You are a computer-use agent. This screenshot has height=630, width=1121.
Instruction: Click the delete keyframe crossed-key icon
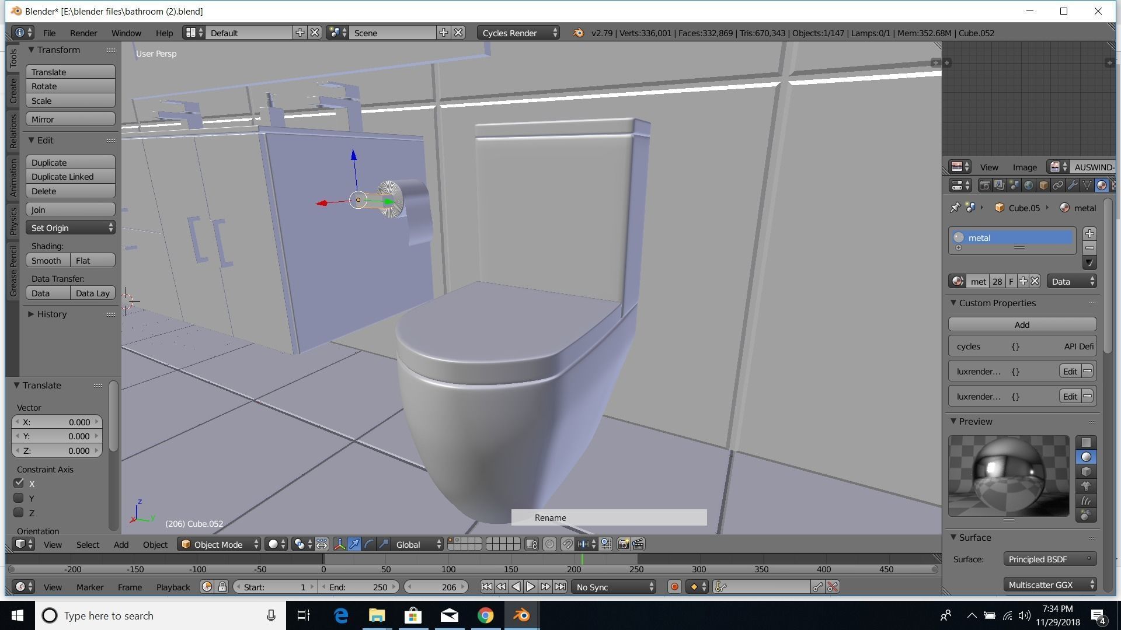tap(833, 587)
